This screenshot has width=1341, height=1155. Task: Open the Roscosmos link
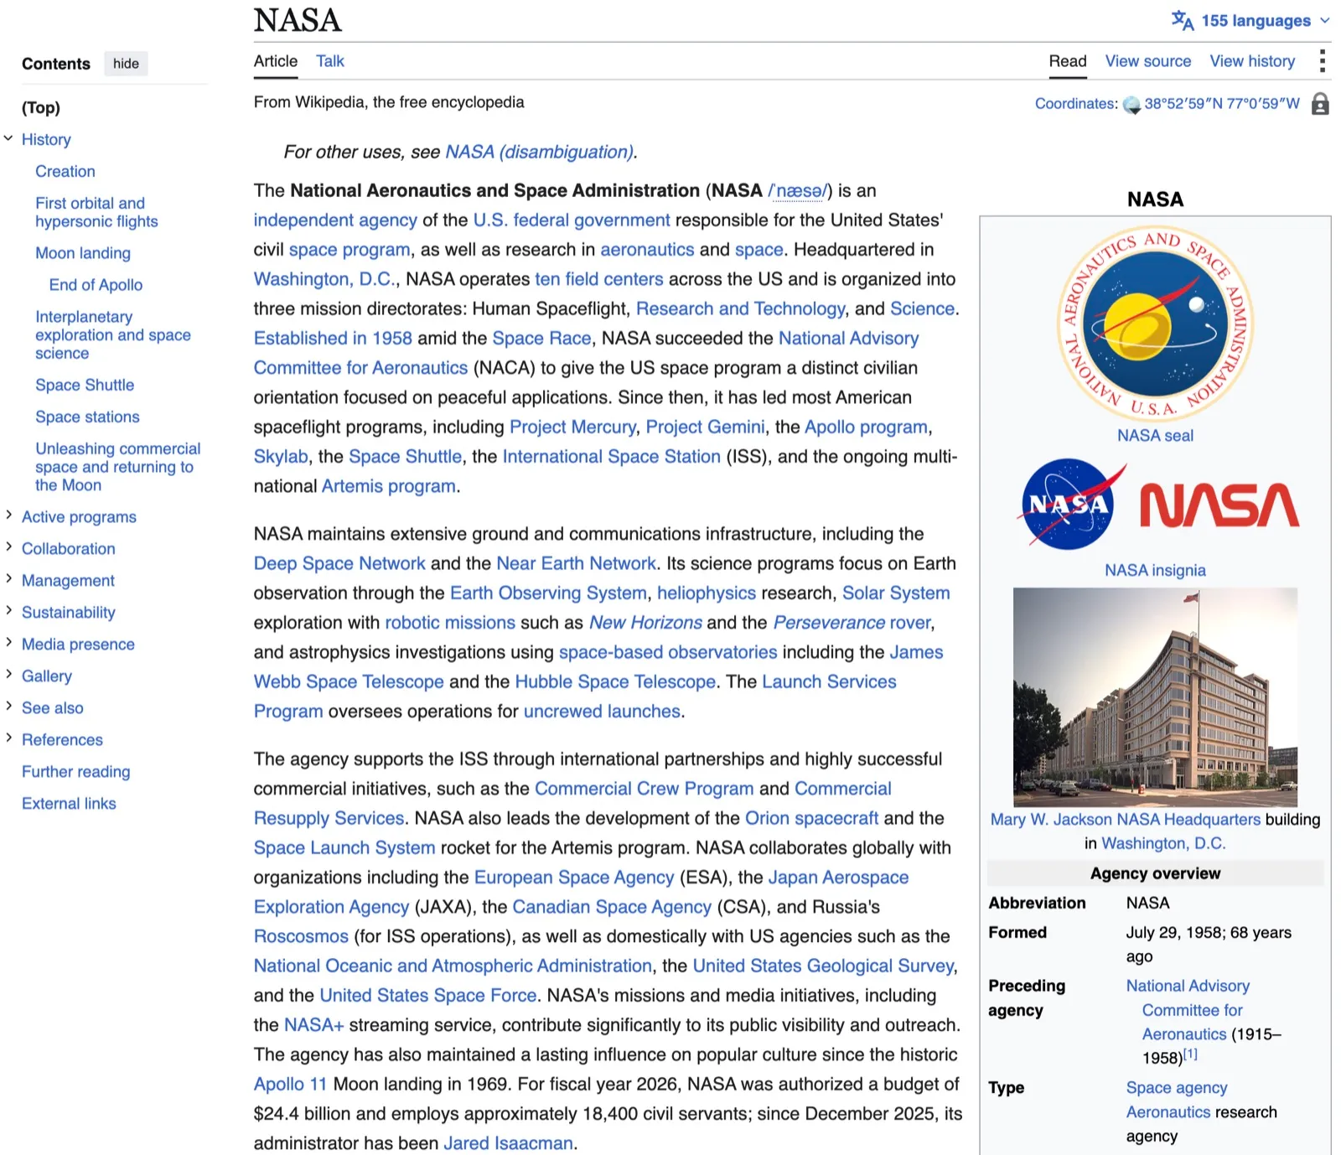301,936
